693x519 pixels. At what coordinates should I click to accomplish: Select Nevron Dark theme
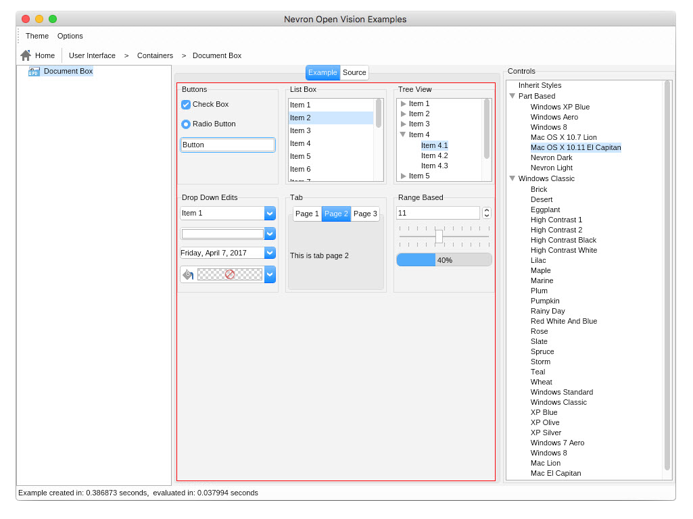tap(551, 157)
